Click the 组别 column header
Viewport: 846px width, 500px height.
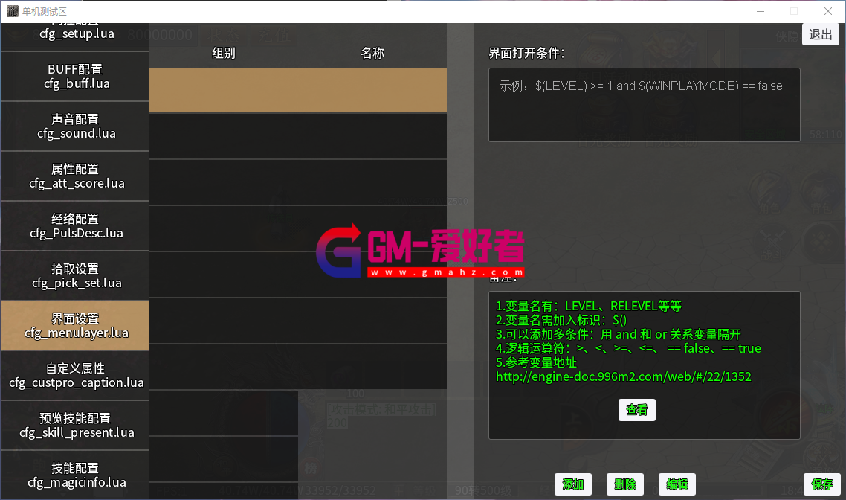(x=224, y=53)
